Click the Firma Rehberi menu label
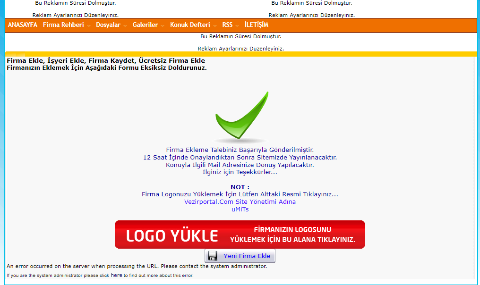 pos(63,25)
